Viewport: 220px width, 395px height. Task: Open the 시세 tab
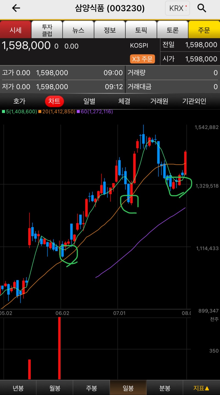coord(16,30)
